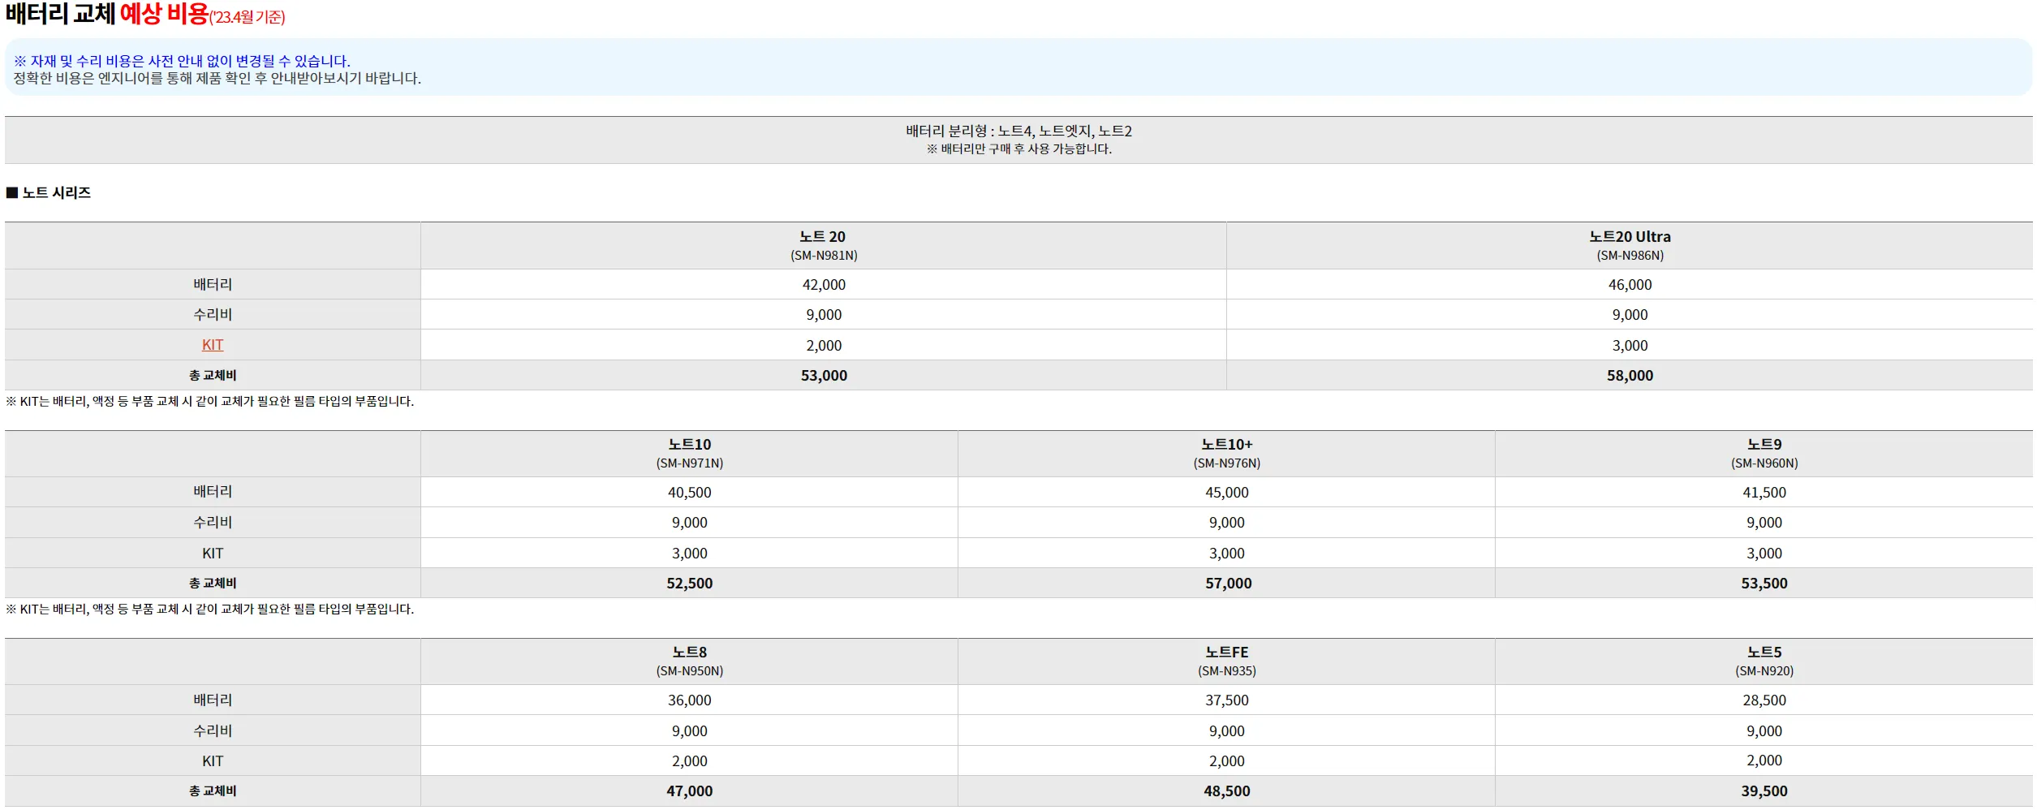Select the 노트10+ (SM-N976N) header

(1227, 453)
